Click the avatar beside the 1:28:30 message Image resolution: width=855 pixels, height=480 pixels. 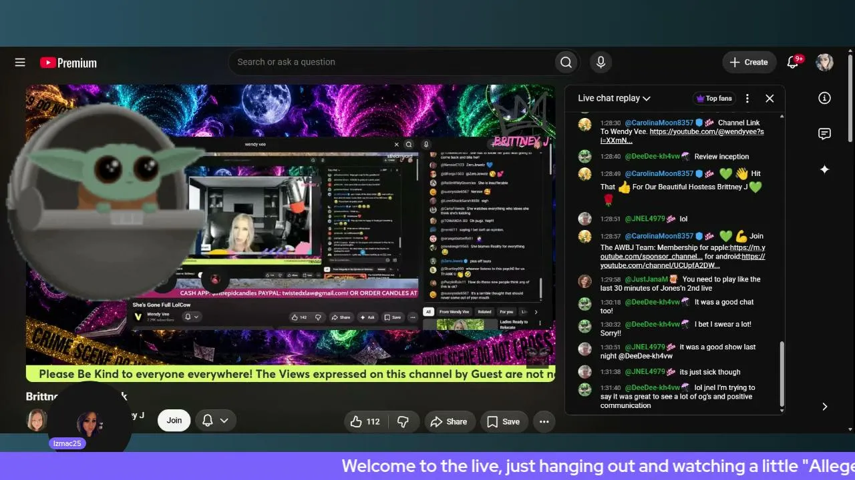tap(584, 125)
